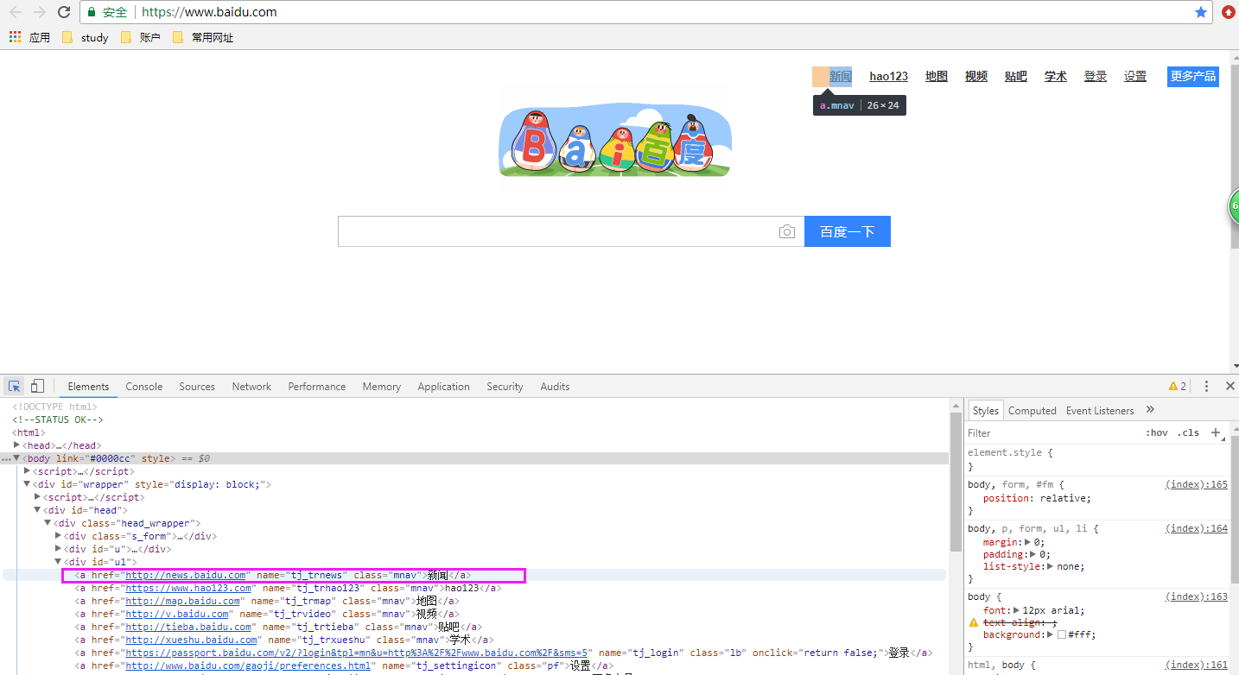Open the Memory tab
This screenshot has height=675, width=1239.
click(x=382, y=387)
